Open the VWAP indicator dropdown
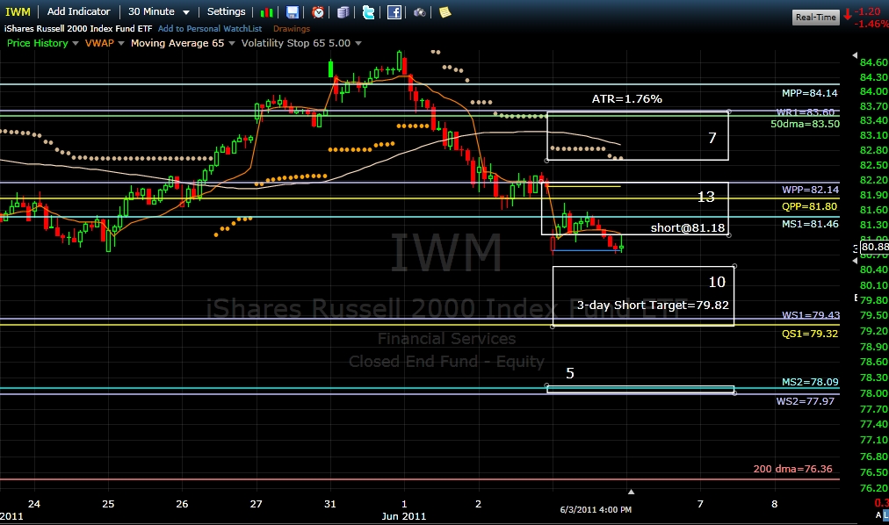 pyautogui.click(x=120, y=43)
